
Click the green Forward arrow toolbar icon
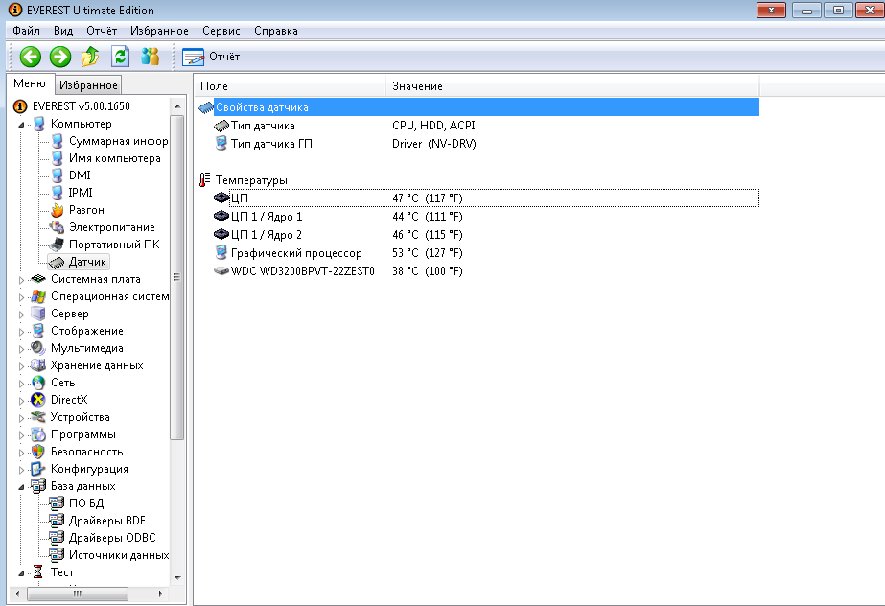pyautogui.click(x=60, y=57)
